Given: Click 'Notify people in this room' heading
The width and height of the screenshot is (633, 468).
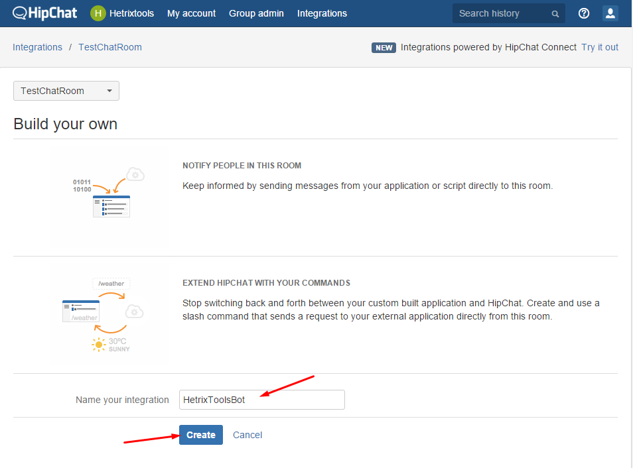Looking at the screenshot, I should 242,166.
